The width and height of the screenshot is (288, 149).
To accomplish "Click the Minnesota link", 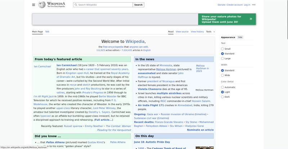I will coord(166,65).
